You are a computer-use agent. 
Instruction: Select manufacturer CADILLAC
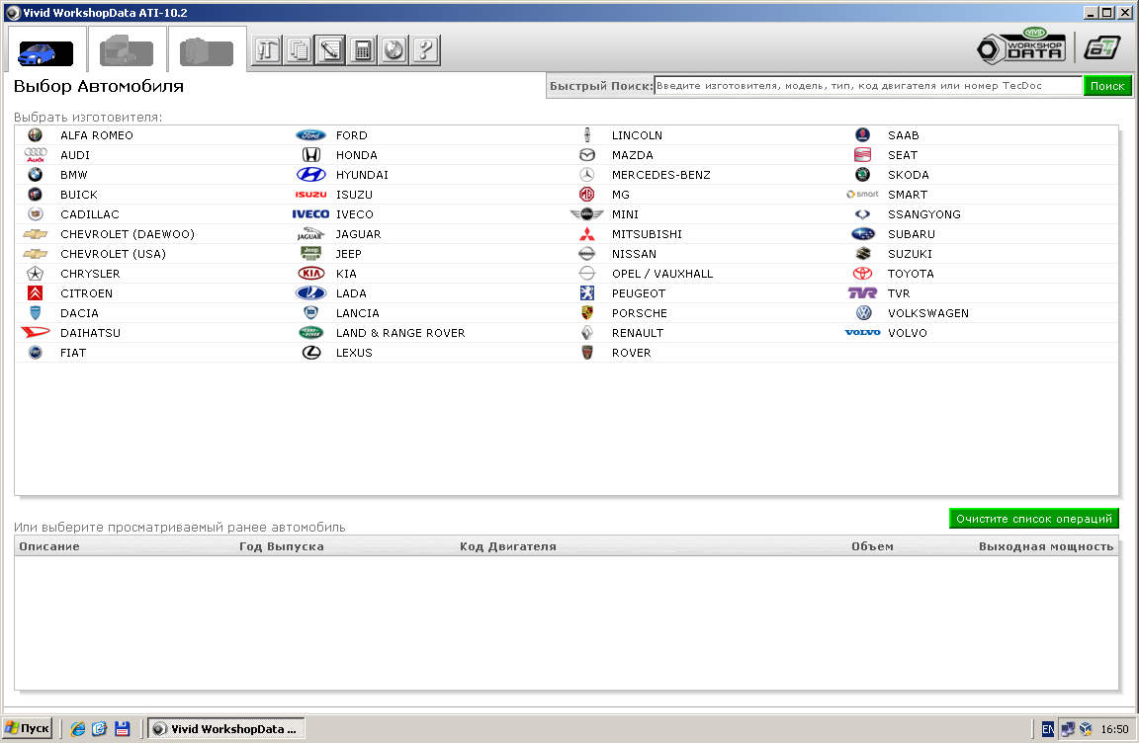click(90, 214)
